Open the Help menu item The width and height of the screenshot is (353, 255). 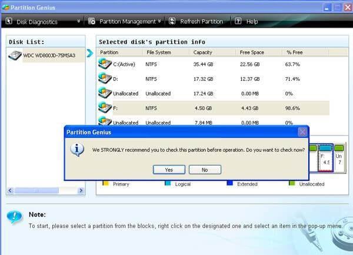pyautogui.click(x=252, y=22)
